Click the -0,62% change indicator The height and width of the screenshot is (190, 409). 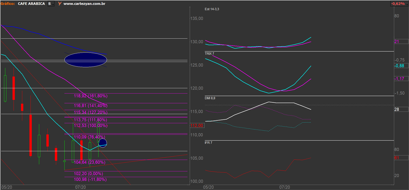[x=398, y=3]
